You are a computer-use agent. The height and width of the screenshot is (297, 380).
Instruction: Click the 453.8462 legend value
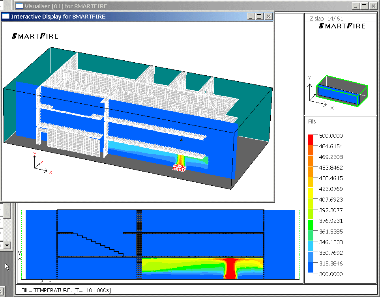coord(331,168)
